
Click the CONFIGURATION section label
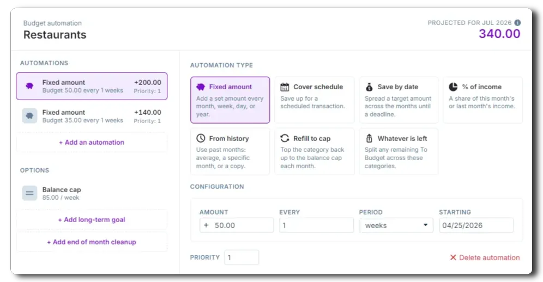click(217, 187)
